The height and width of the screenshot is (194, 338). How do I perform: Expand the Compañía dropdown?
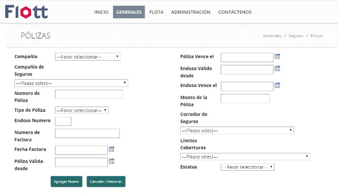[88, 57]
